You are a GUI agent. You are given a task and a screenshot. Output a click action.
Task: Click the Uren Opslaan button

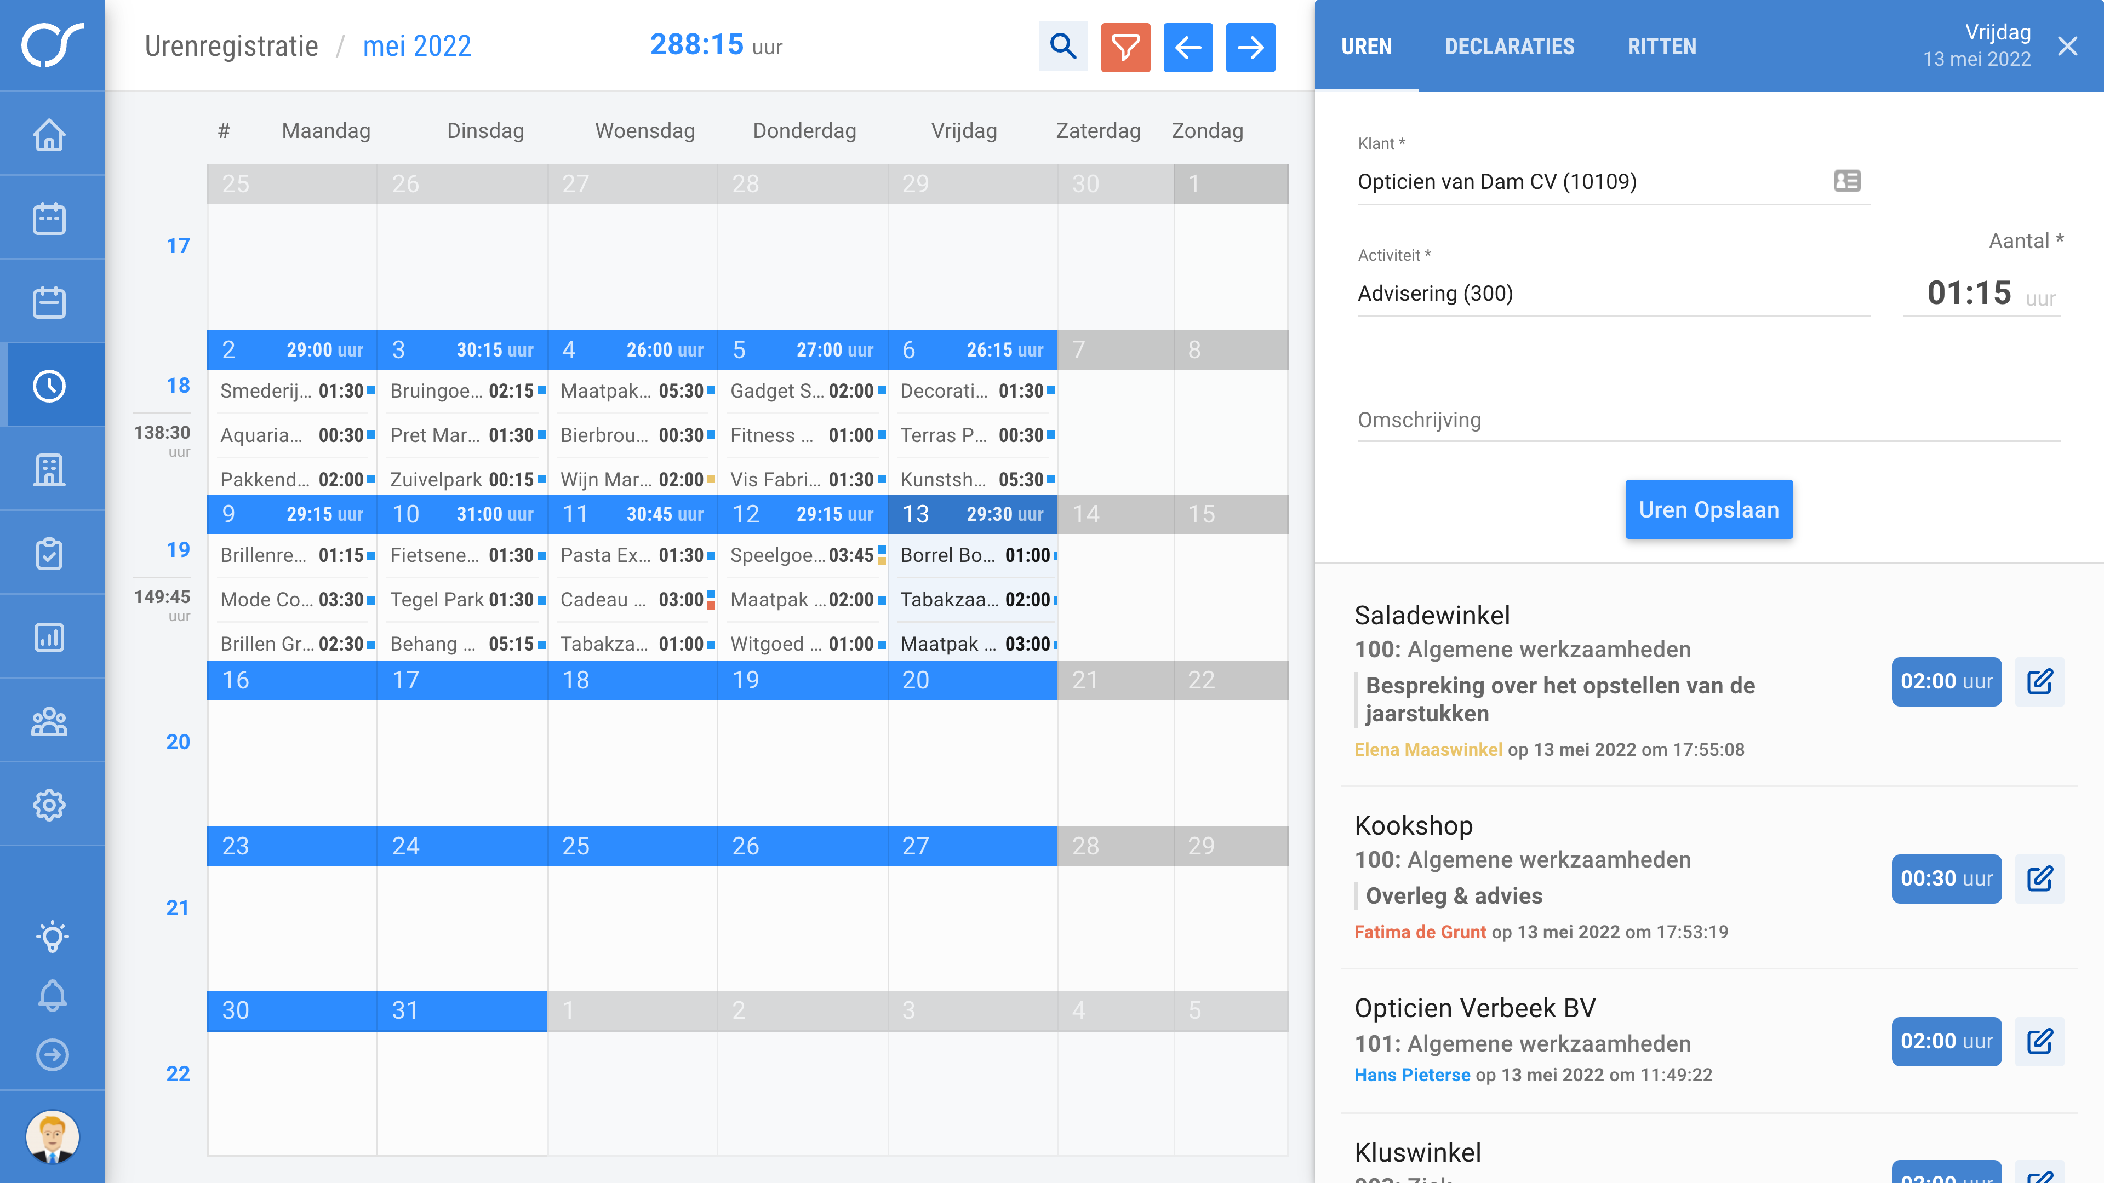[1708, 509]
